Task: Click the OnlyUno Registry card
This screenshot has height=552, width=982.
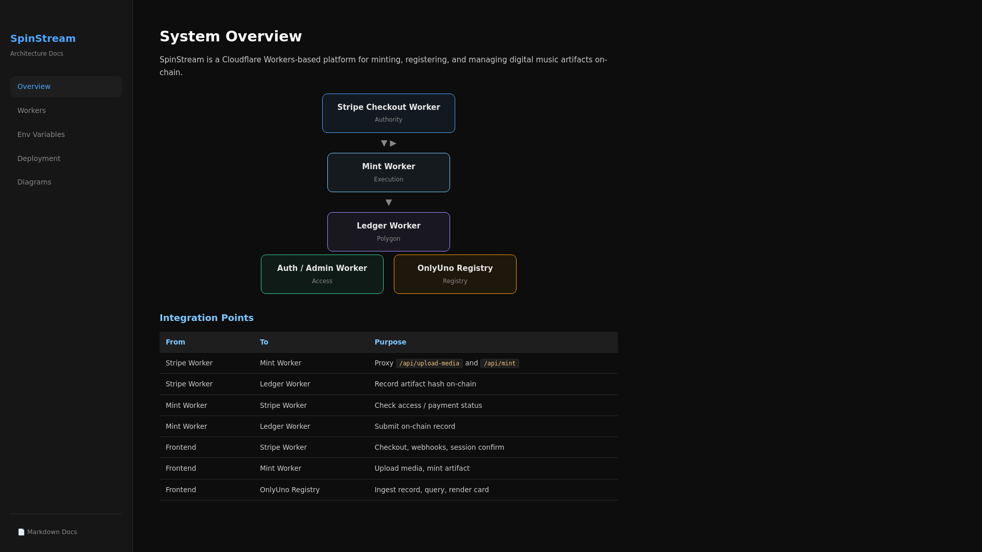Action: click(455, 274)
